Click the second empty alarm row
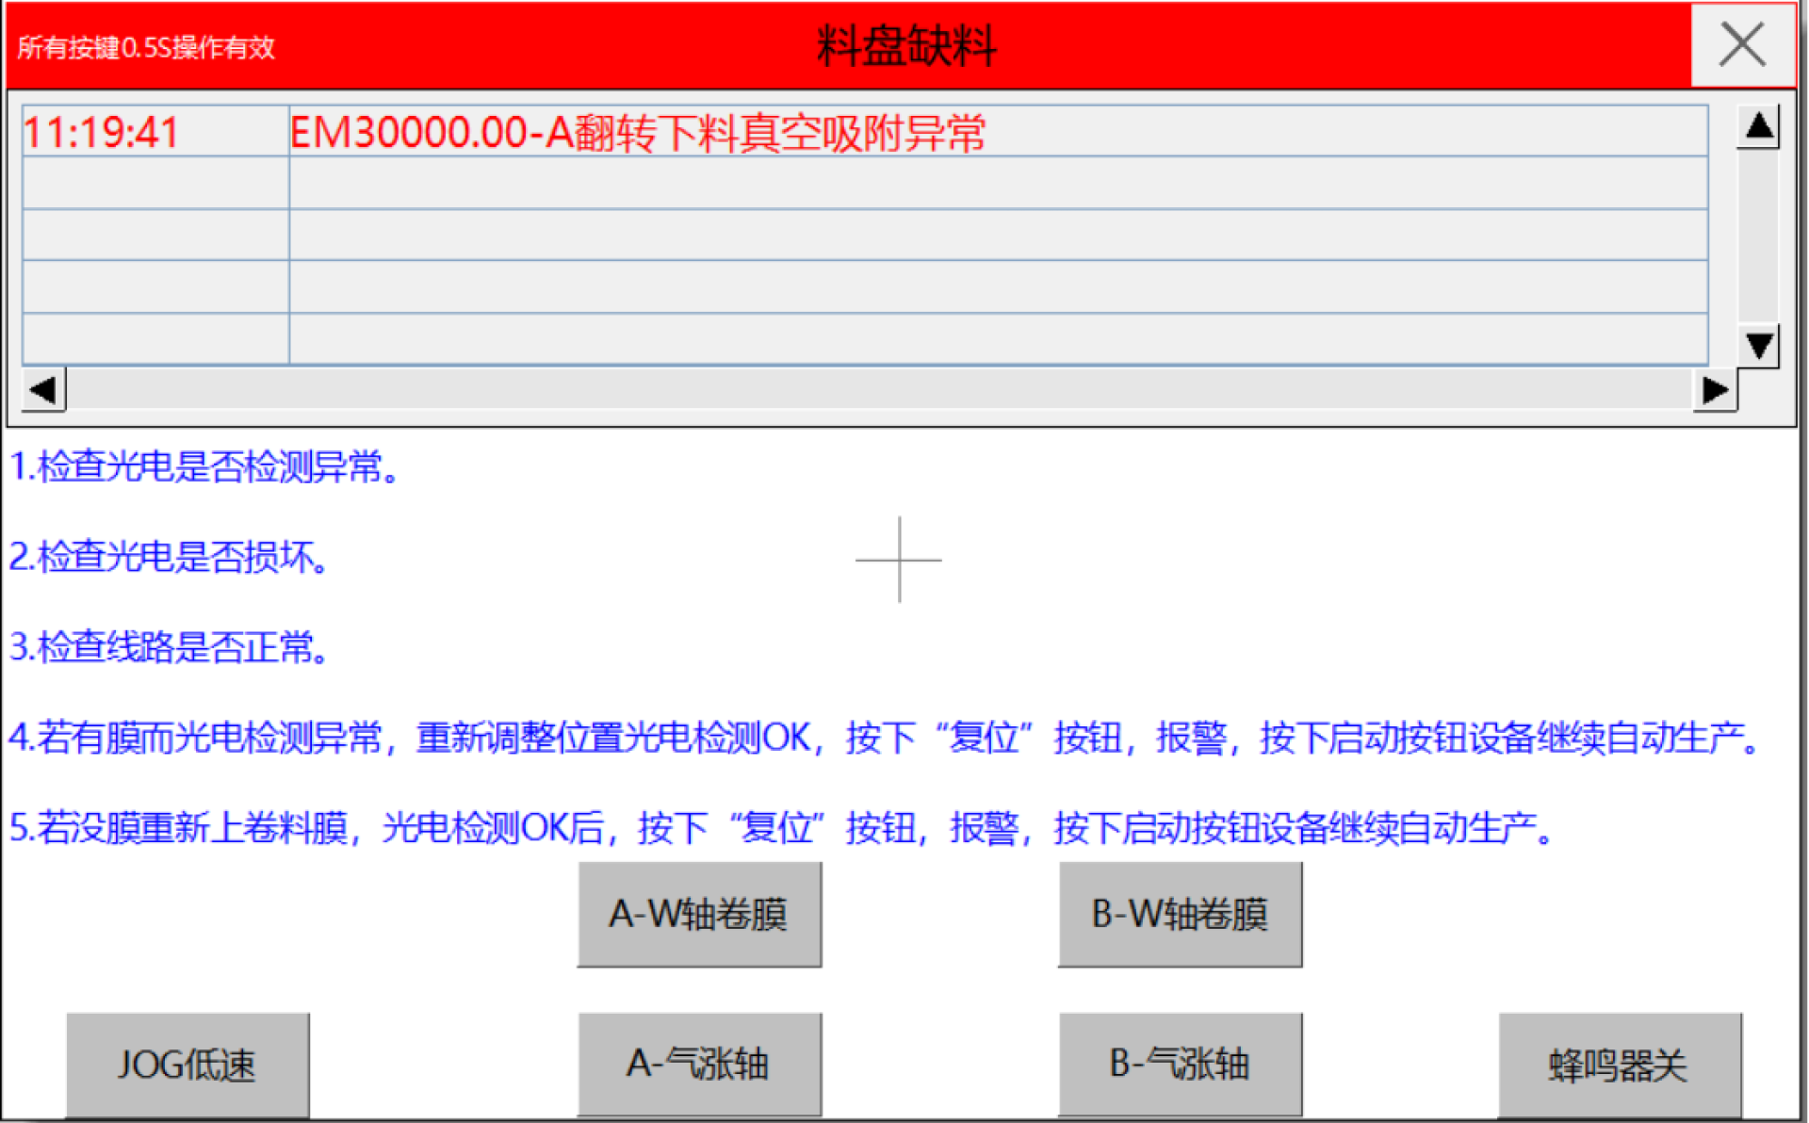The height and width of the screenshot is (1123, 1809). [997, 235]
